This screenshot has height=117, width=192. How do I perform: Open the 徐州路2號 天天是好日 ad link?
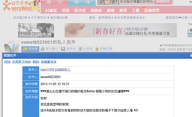click(40, 18)
